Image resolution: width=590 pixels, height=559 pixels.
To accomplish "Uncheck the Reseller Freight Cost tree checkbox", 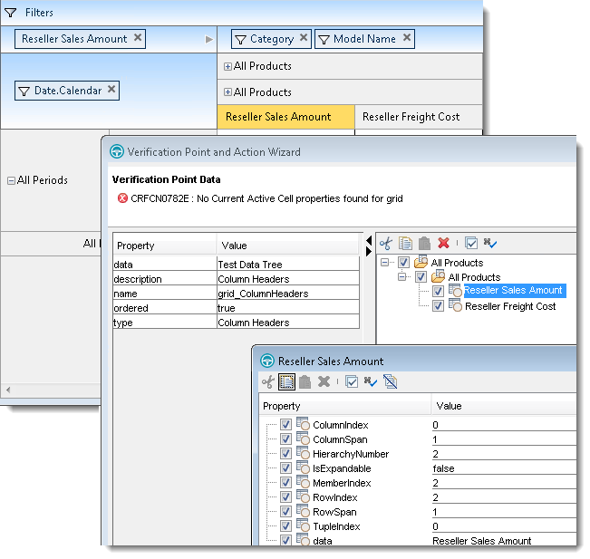I will point(439,306).
